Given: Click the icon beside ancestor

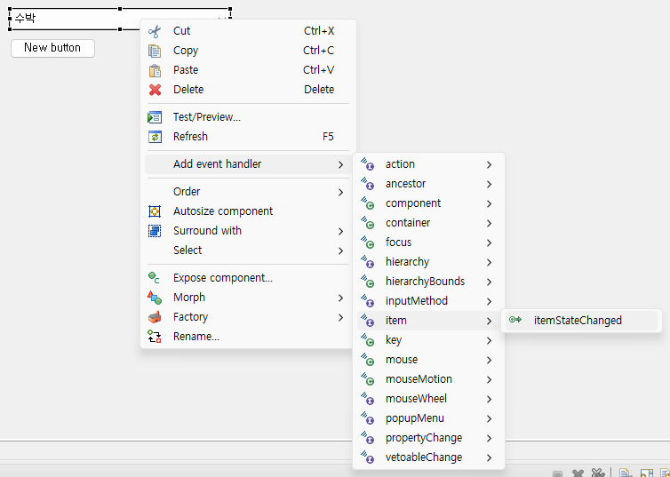Looking at the screenshot, I should click(368, 184).
